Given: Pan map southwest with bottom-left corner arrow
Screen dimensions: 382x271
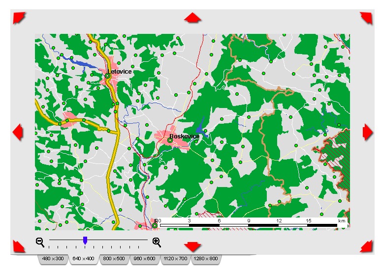Looking at the screenshot, I should (x=19, y=246).
